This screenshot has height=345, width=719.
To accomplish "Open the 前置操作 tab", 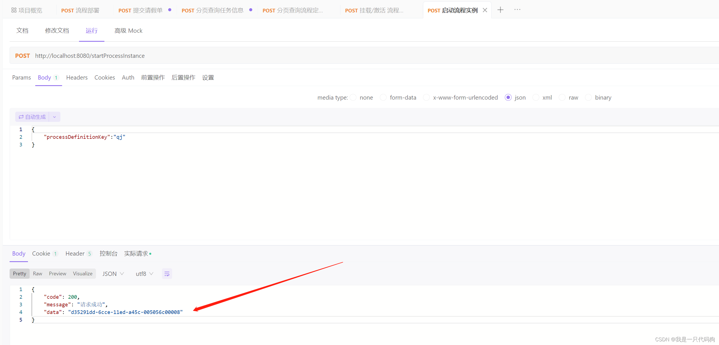I will (153, 77).
